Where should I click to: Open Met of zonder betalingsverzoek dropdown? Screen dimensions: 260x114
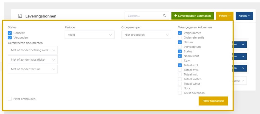(x=33, y=50)
